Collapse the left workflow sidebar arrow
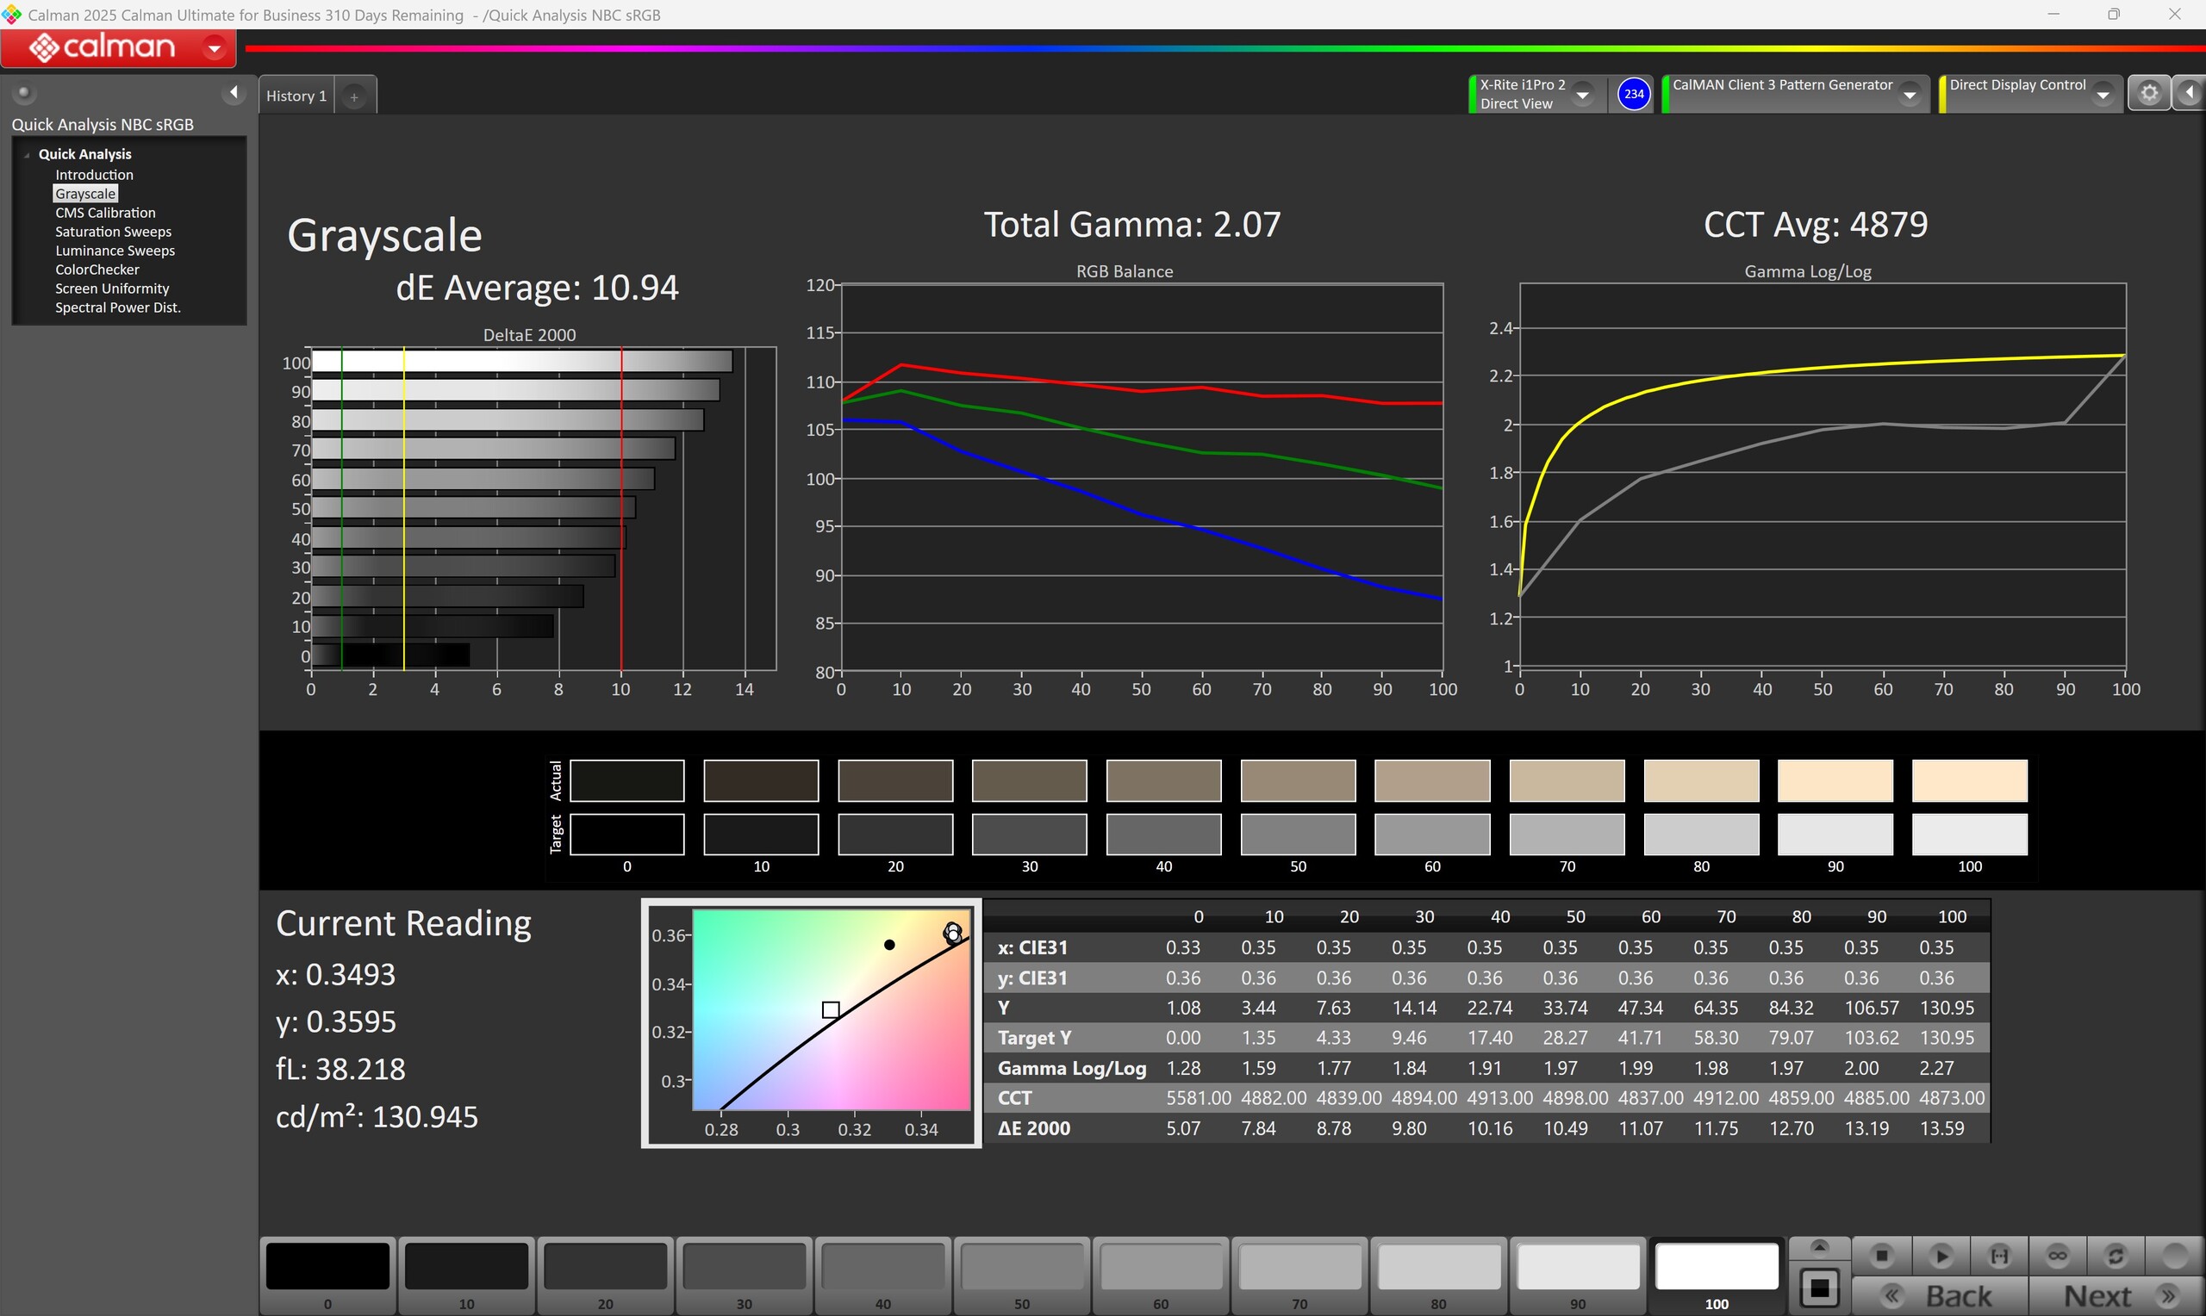2206x1316 pixels. 234,92
